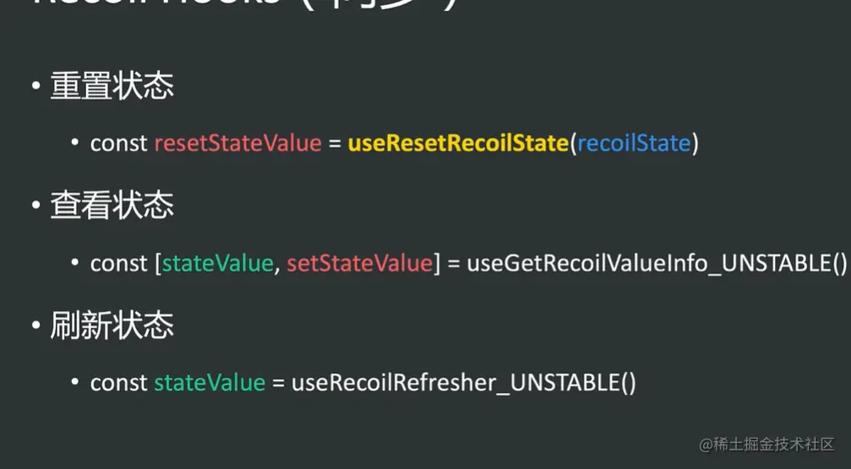The width and height of the screenshot is (851, 469).
Task: Click green stateValue in the useRecoilRefresher line
Action: coord(210,383)
